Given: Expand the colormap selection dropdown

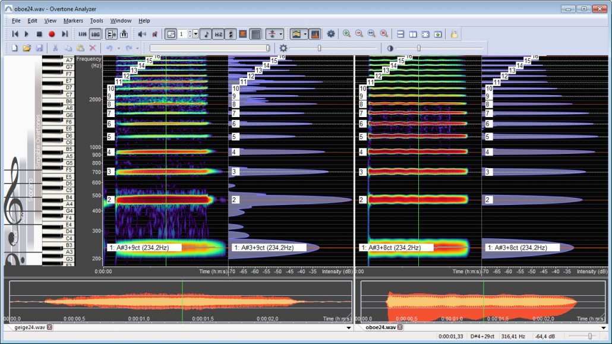Looking at the screenshot, I should (x=305, y=34).
